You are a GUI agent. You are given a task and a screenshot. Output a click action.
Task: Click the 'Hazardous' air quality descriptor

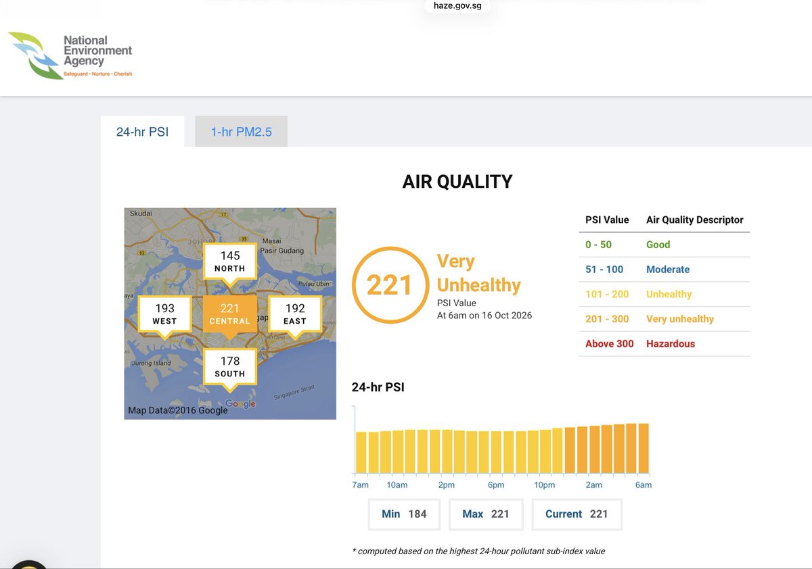[x=671, y=343]
